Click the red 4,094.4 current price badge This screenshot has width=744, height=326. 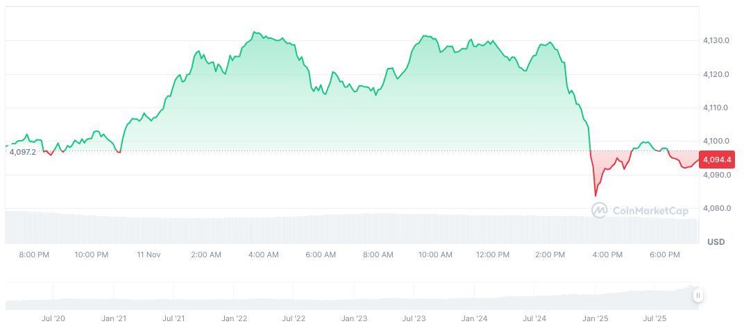716,160
